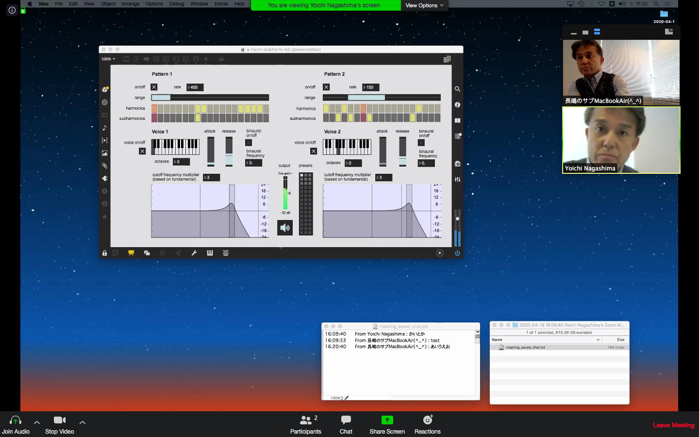The width and height of the screenshot is (699, 437).
Task: Open the View Options dropdown
Action: click(x=424, y=5)
